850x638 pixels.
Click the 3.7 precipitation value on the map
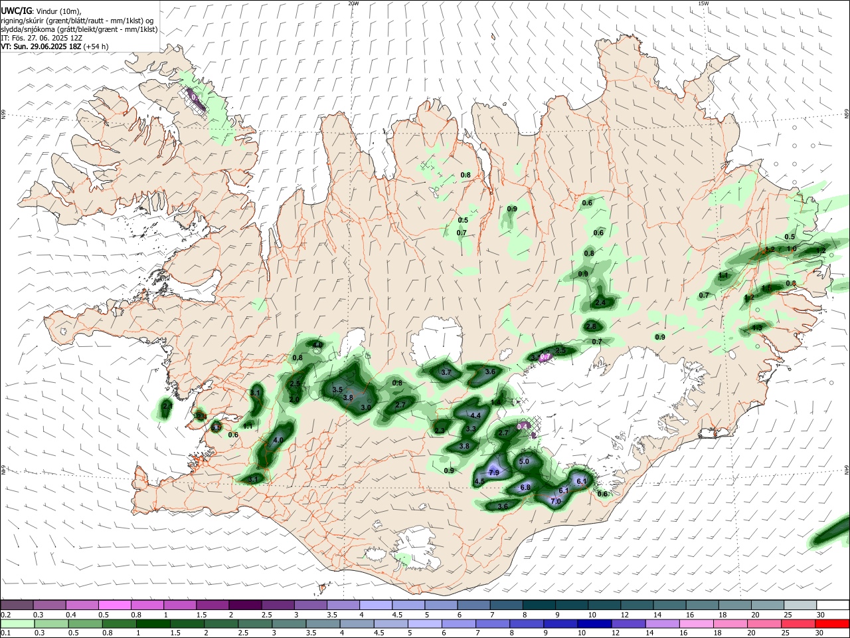point(446,373)
